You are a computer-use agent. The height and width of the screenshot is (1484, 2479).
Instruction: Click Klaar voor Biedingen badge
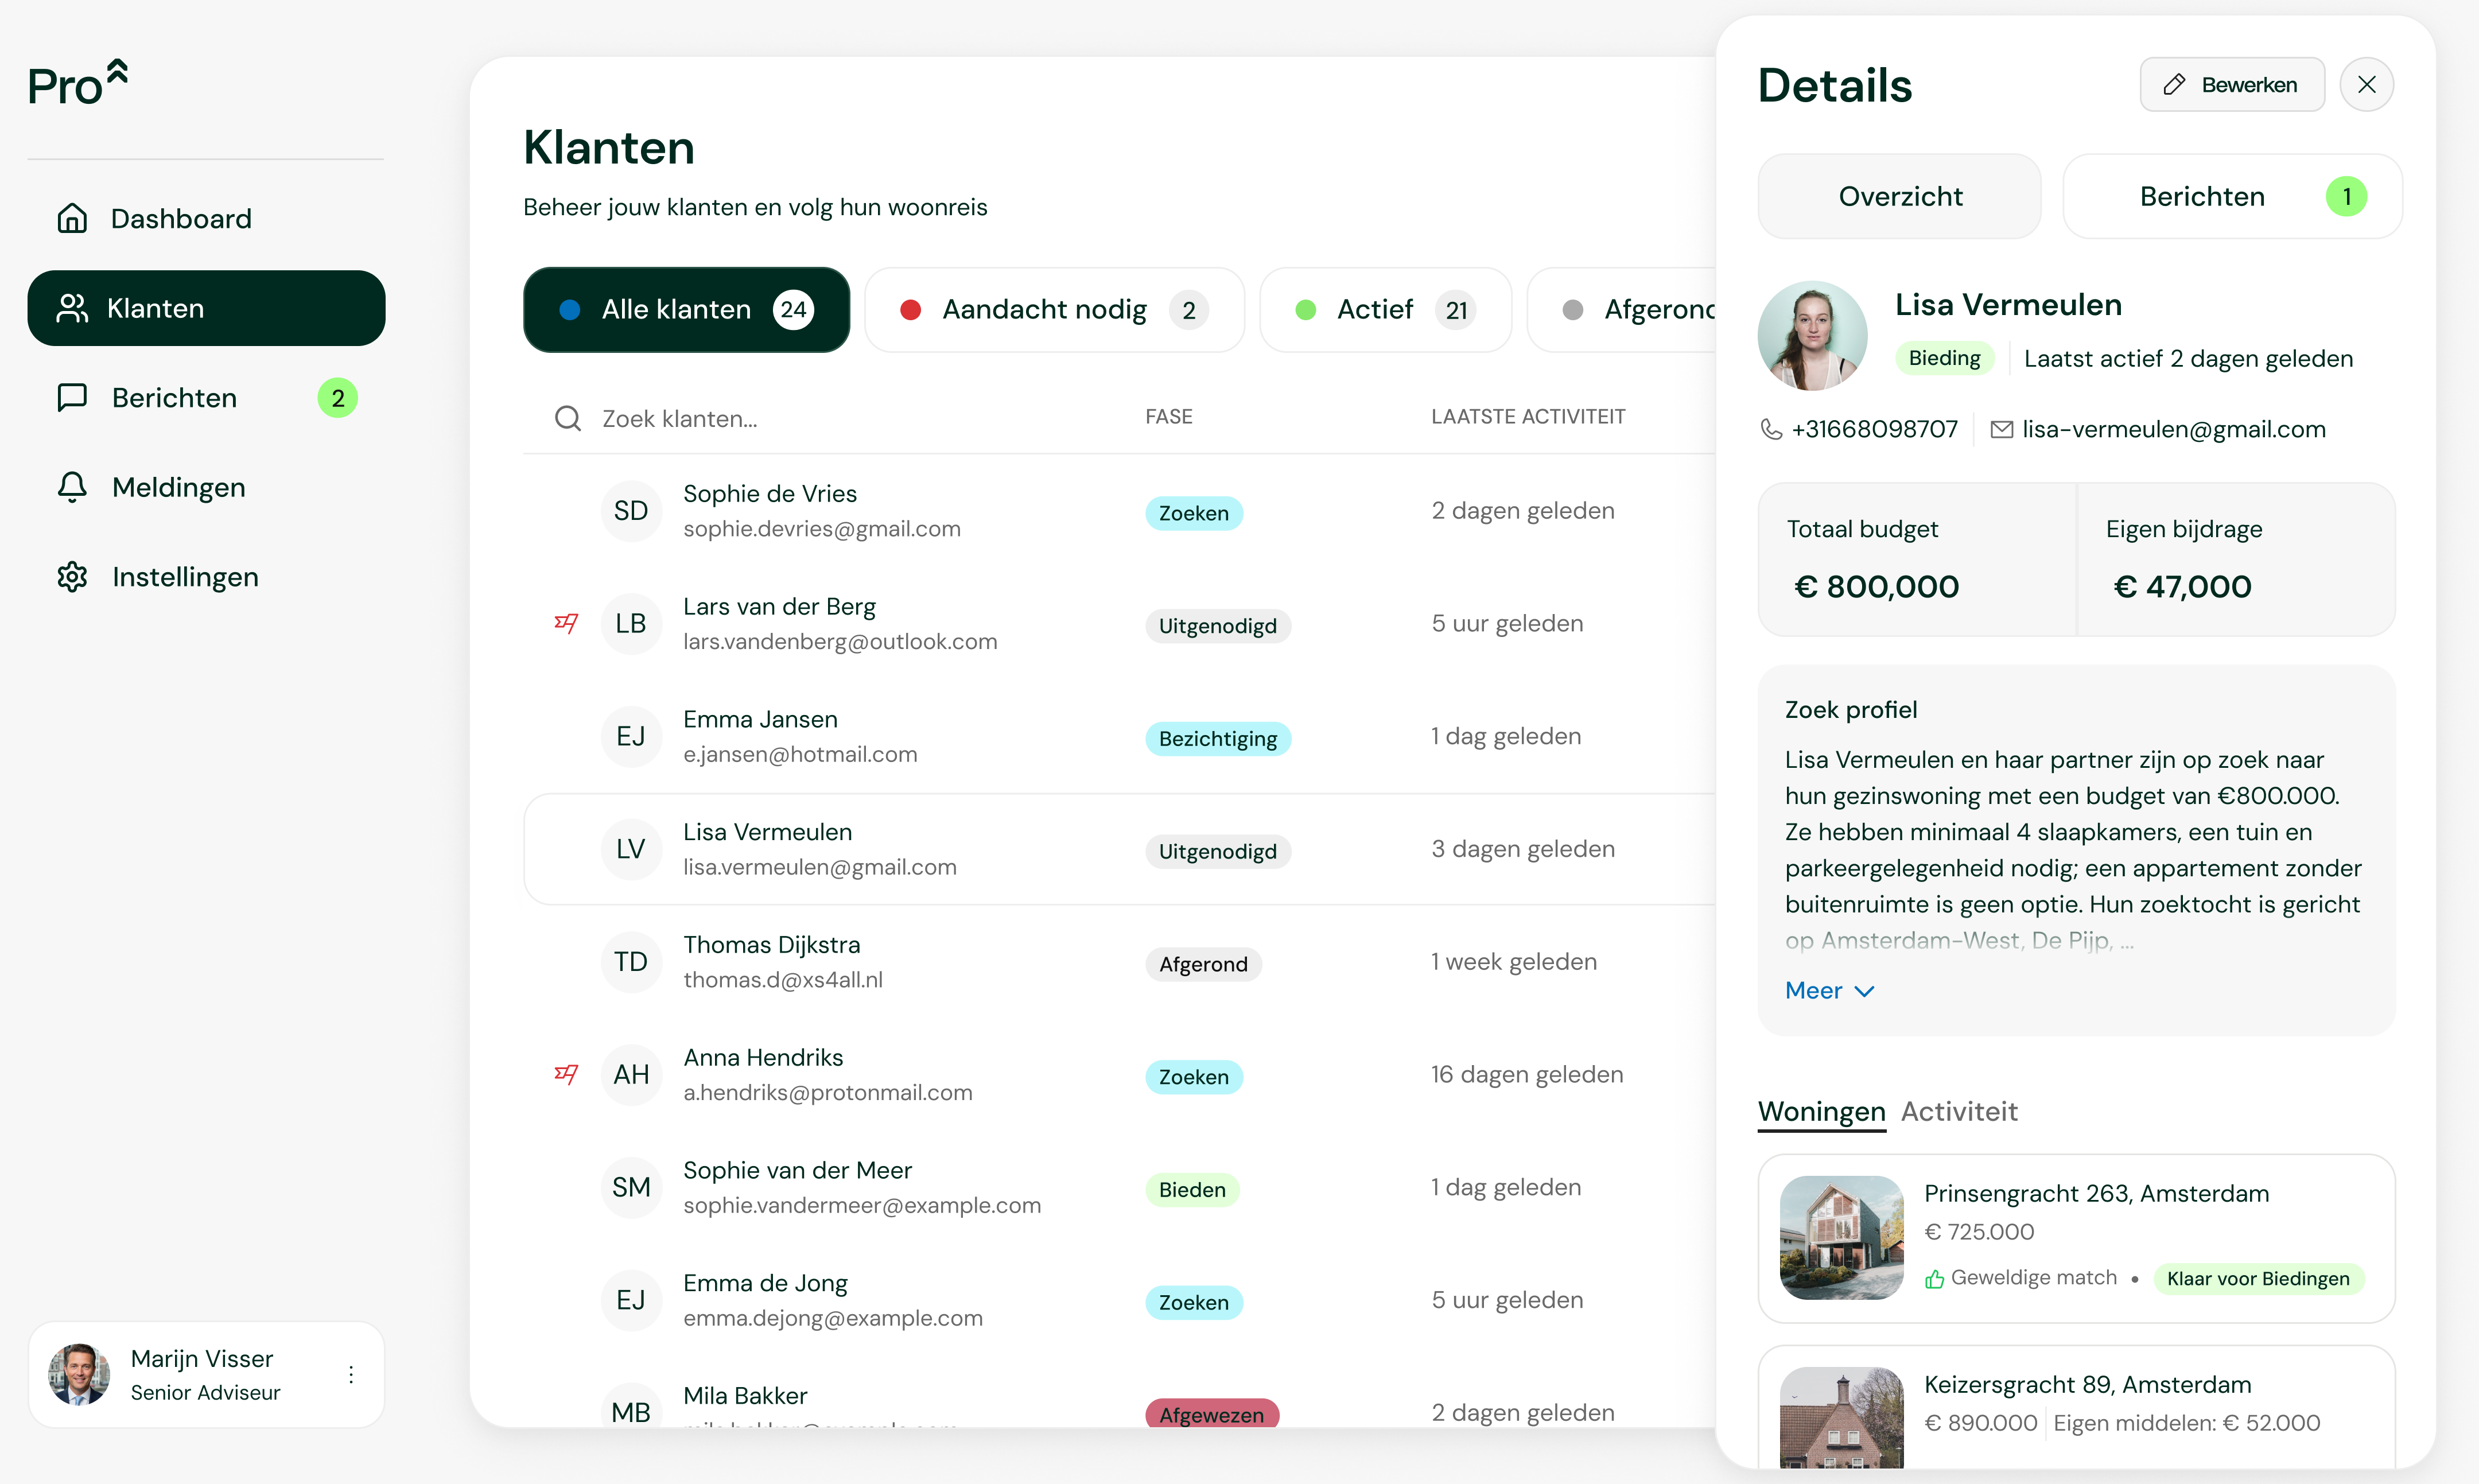[x=2258, y=1278]
